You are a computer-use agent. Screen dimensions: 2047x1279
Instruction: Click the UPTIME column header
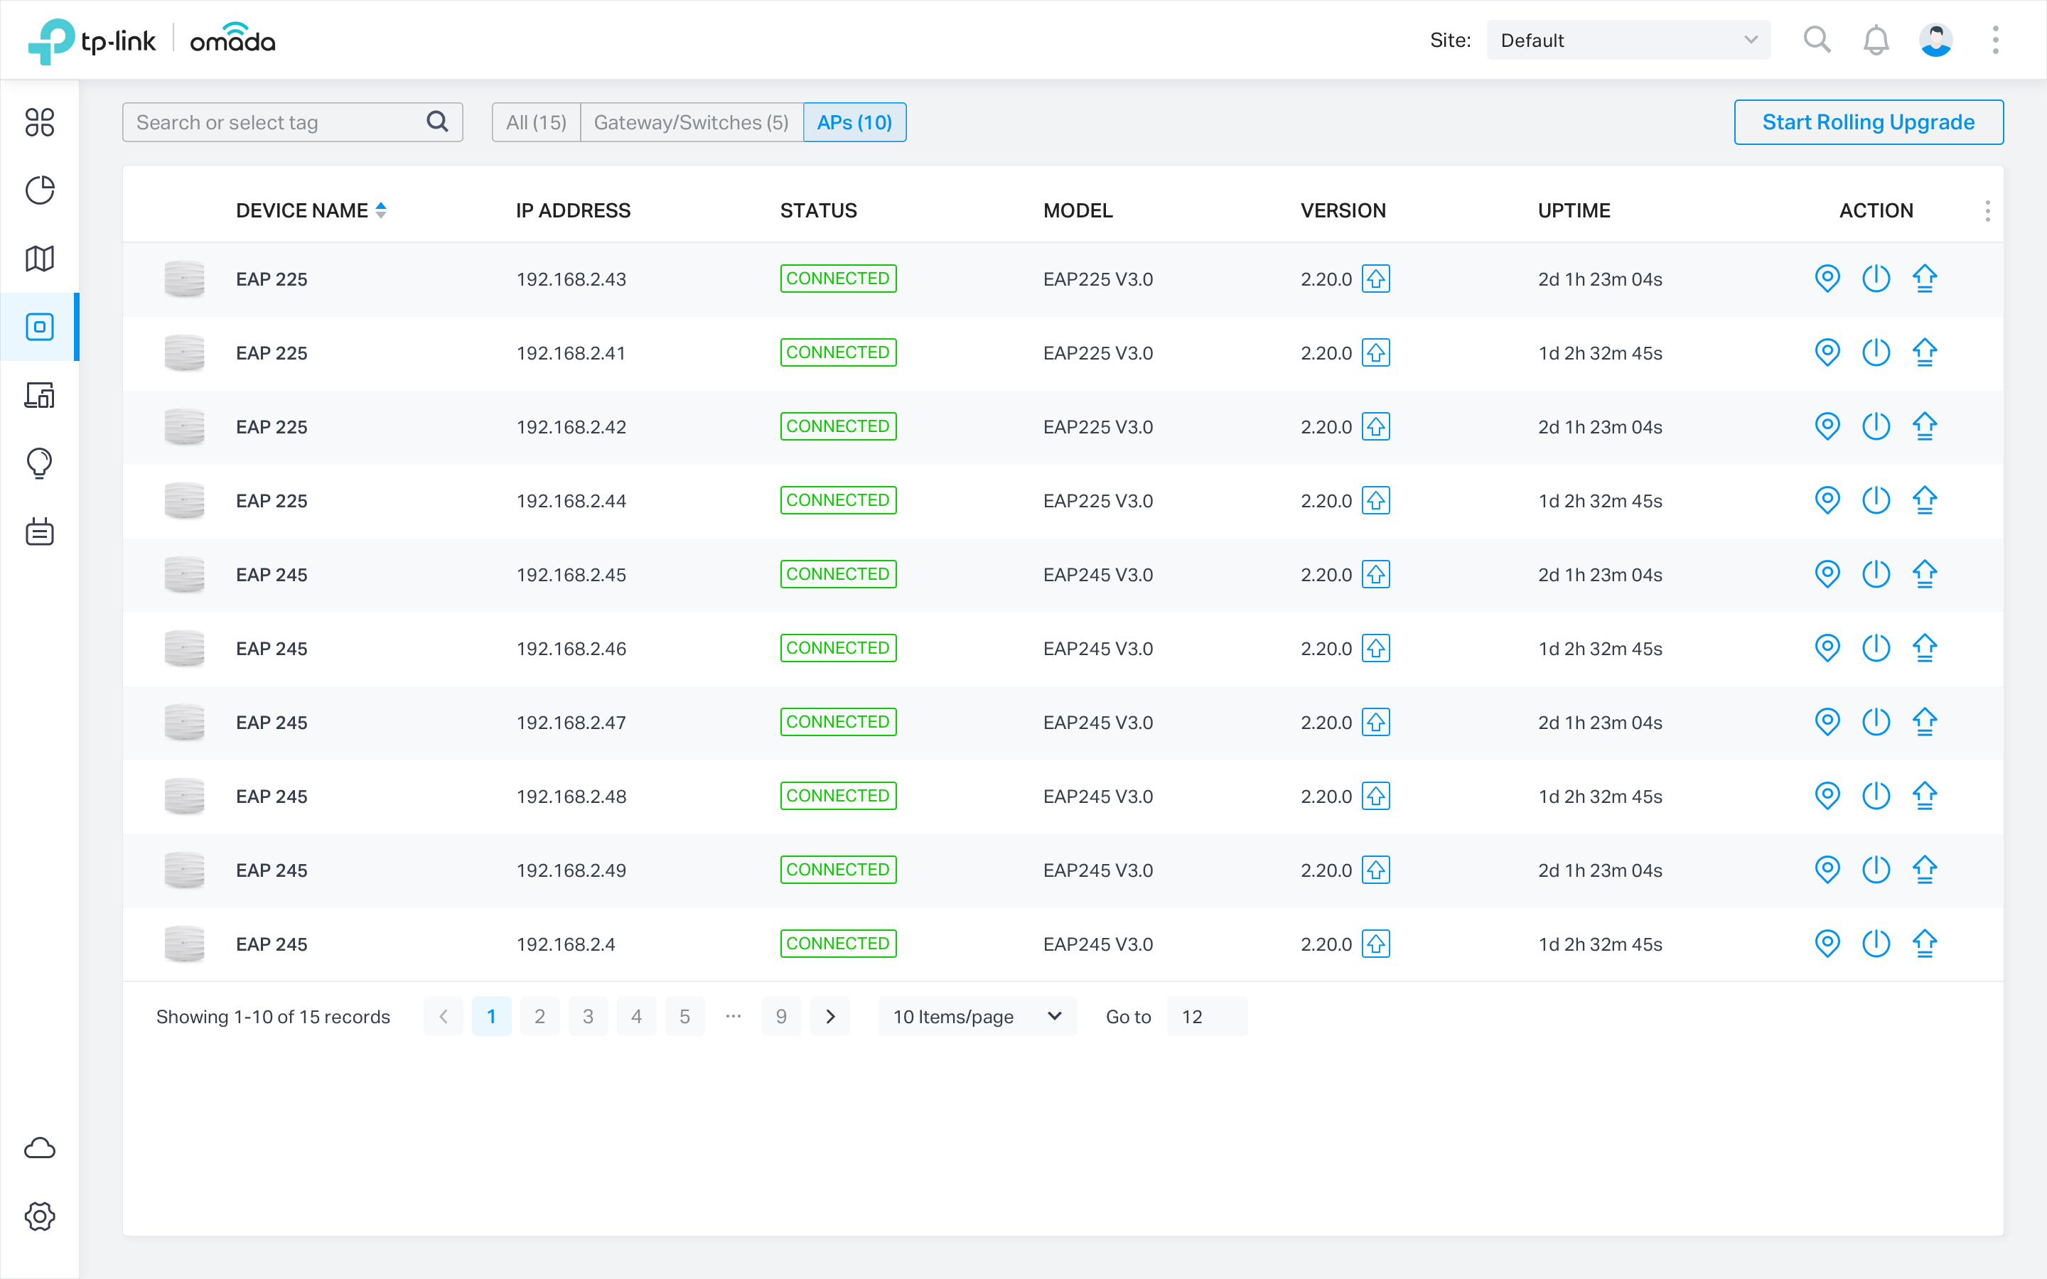coord(1574,210)
